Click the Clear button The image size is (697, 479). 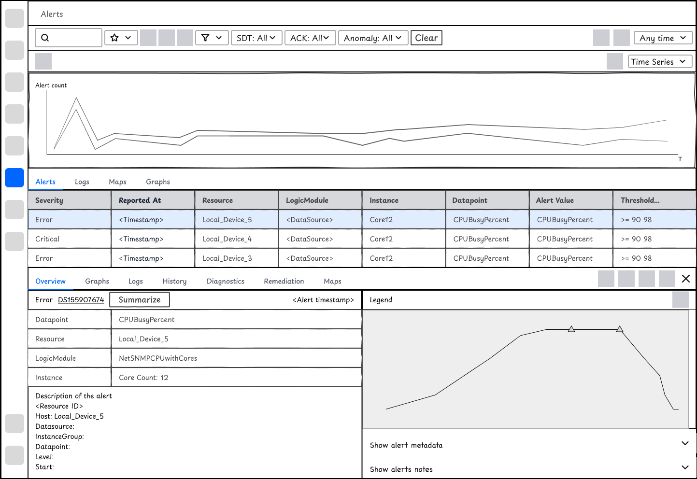tap(427, 38)
